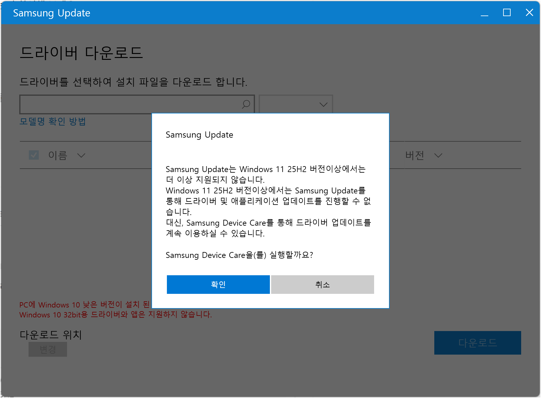The width and height of the screenshot is (541, 398).
Task: Toggle the select-all checkbox beside 이름
Action: click(34, 155)
